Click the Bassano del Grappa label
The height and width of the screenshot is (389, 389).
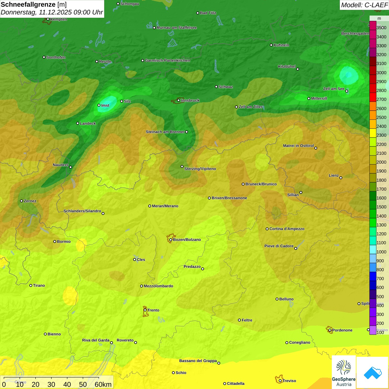click(x=198, y=361)
